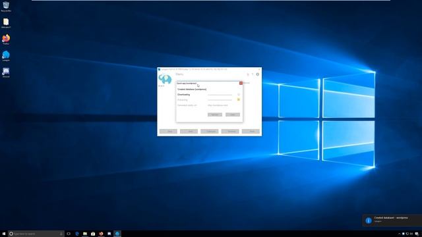Click the Created database notification toast
The image size is (422, 237).
[x=392, y=220]
